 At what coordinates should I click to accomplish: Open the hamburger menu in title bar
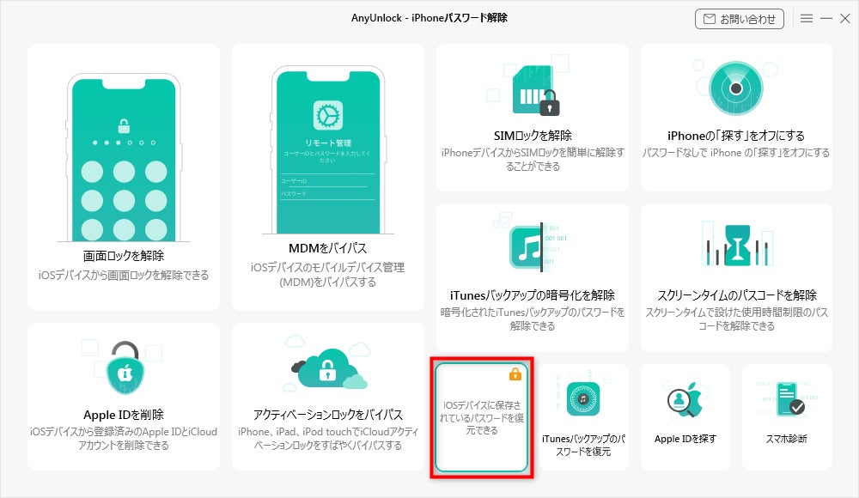click(807, 19)
